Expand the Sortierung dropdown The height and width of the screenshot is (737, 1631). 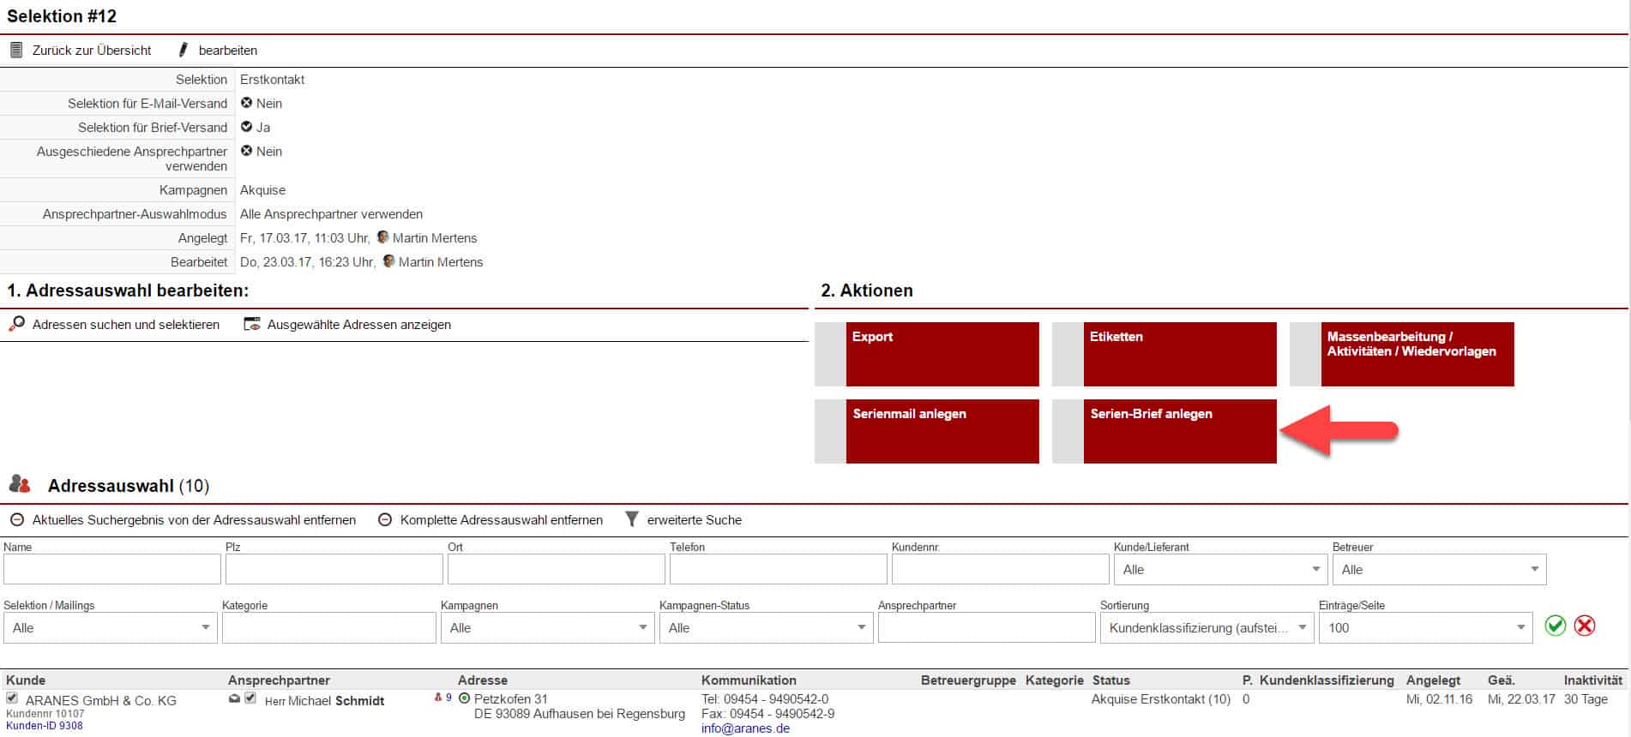click(x=1206, y=628)
